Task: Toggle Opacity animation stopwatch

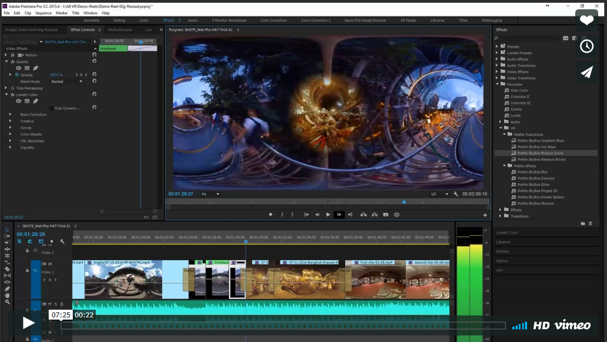Action: pos(16,74)
